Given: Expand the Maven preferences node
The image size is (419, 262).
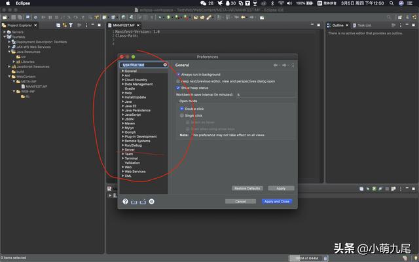Looking at the screenshot, I should click(x=123, y=123).
